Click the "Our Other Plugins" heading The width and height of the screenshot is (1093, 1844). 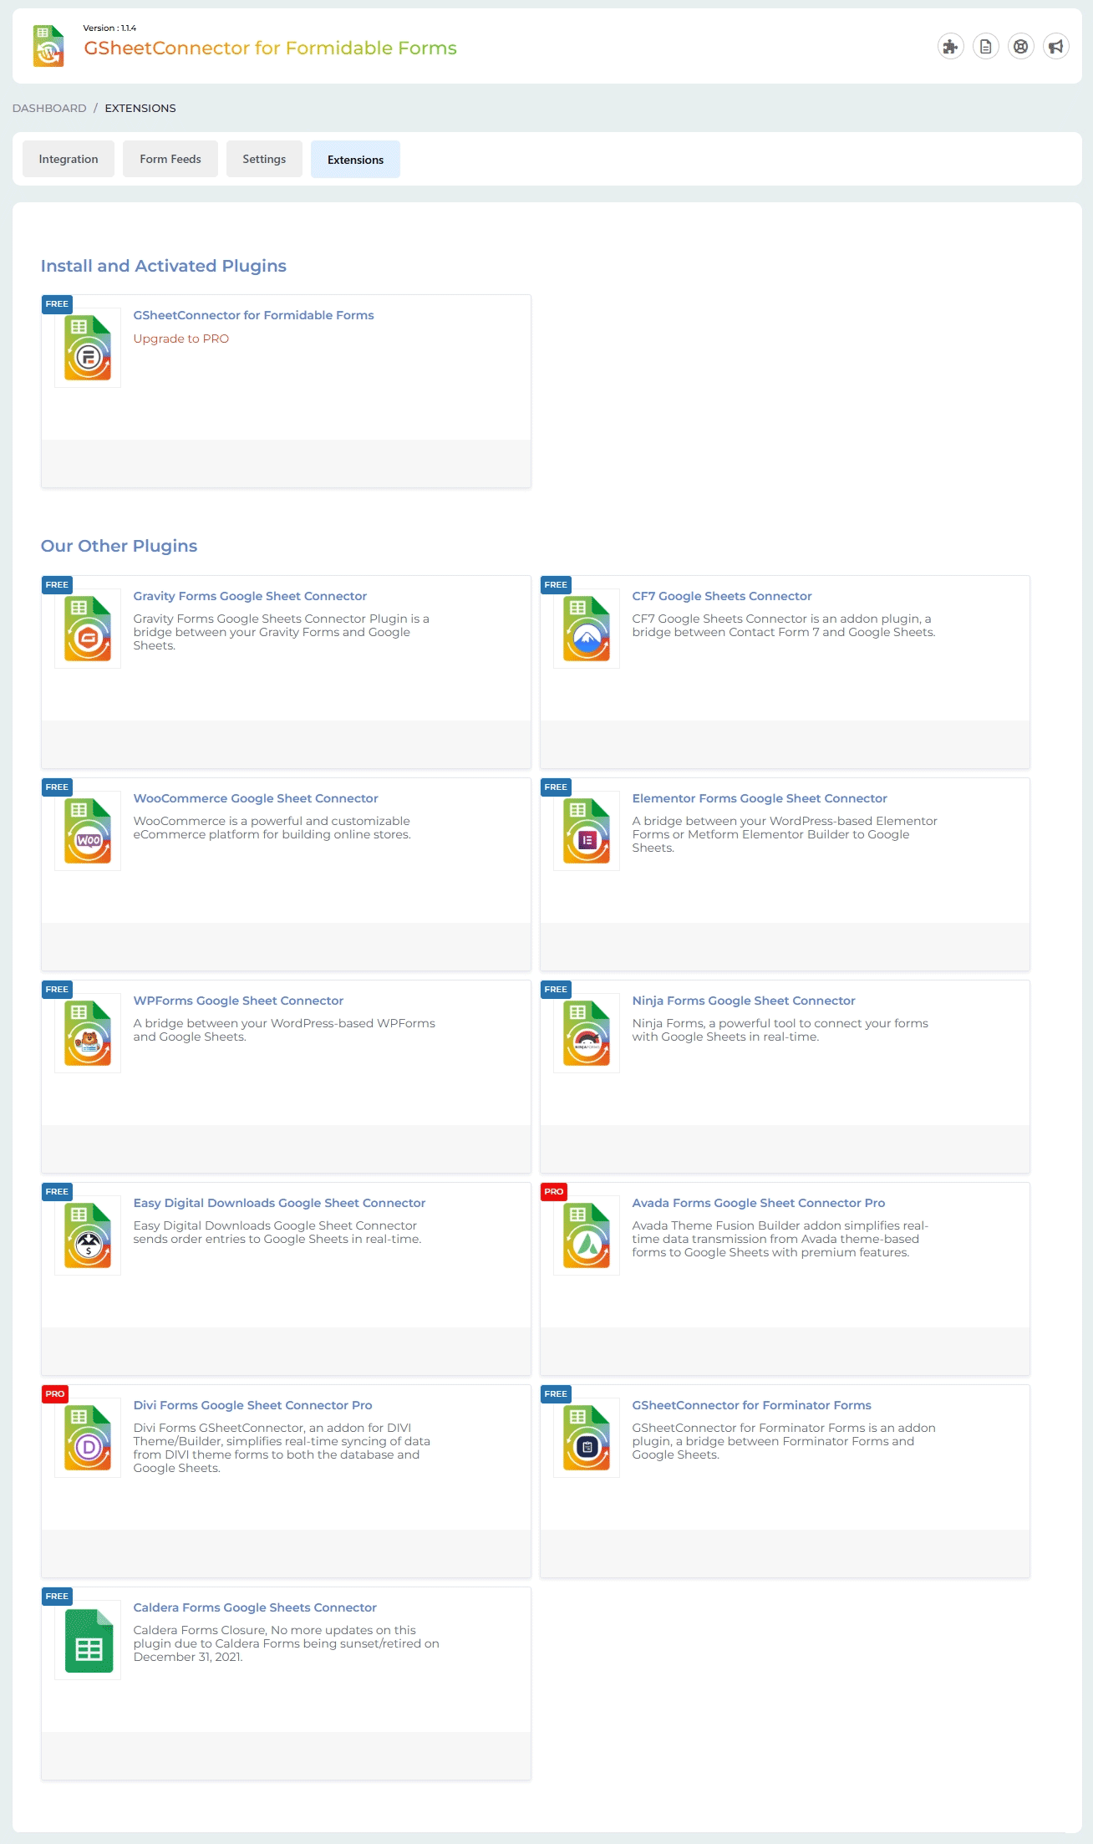point(119,546)
